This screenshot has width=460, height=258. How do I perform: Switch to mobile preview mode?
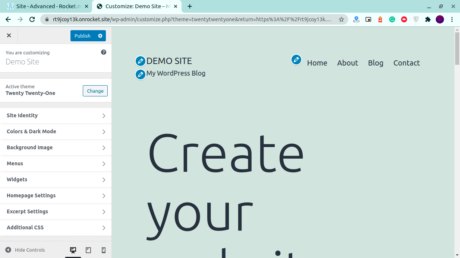[104, 250]
